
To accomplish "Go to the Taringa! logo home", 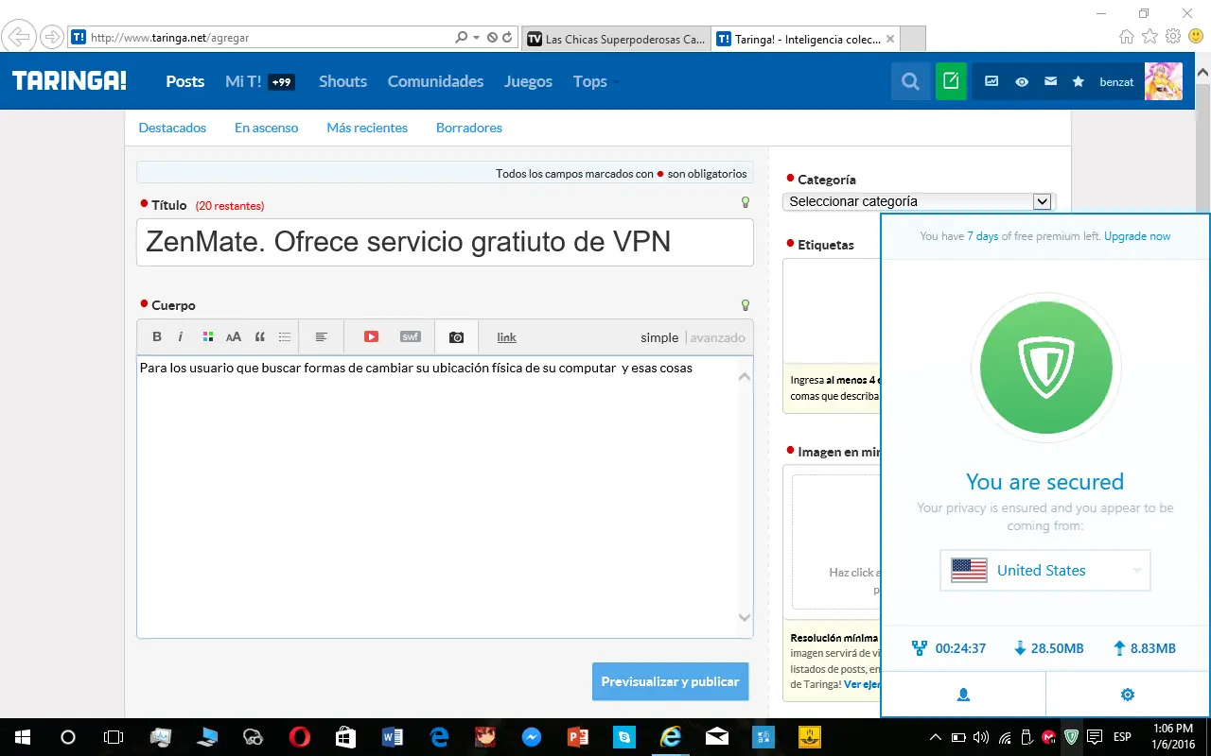I will click(x=69, y=81).
